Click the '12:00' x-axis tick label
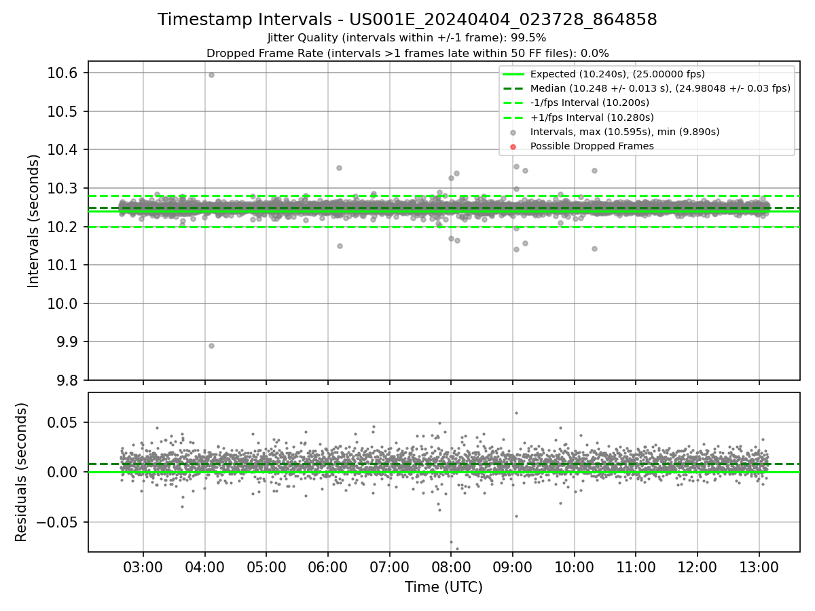The image size is (815, 611). click(698, 566)
